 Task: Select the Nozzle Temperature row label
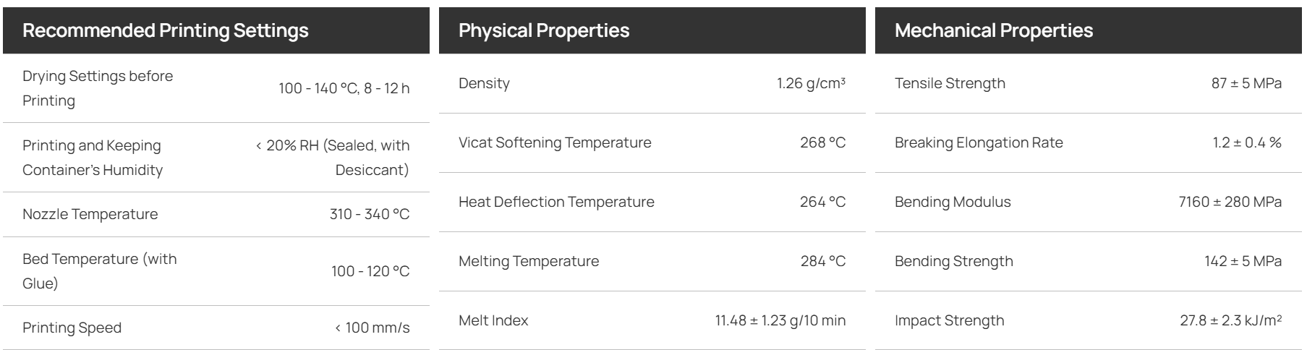[x=90, y=214]
